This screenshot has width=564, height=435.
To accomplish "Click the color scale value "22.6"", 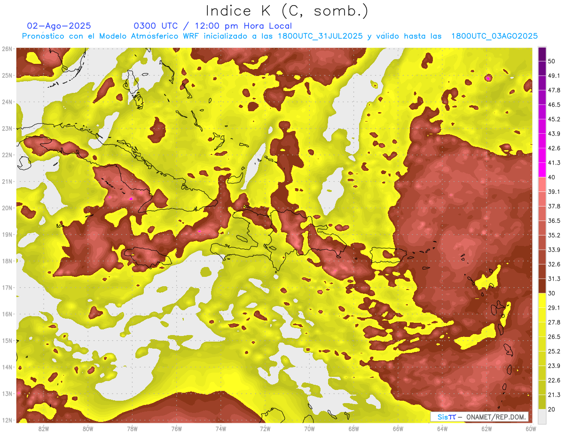I will click(554, 381).
